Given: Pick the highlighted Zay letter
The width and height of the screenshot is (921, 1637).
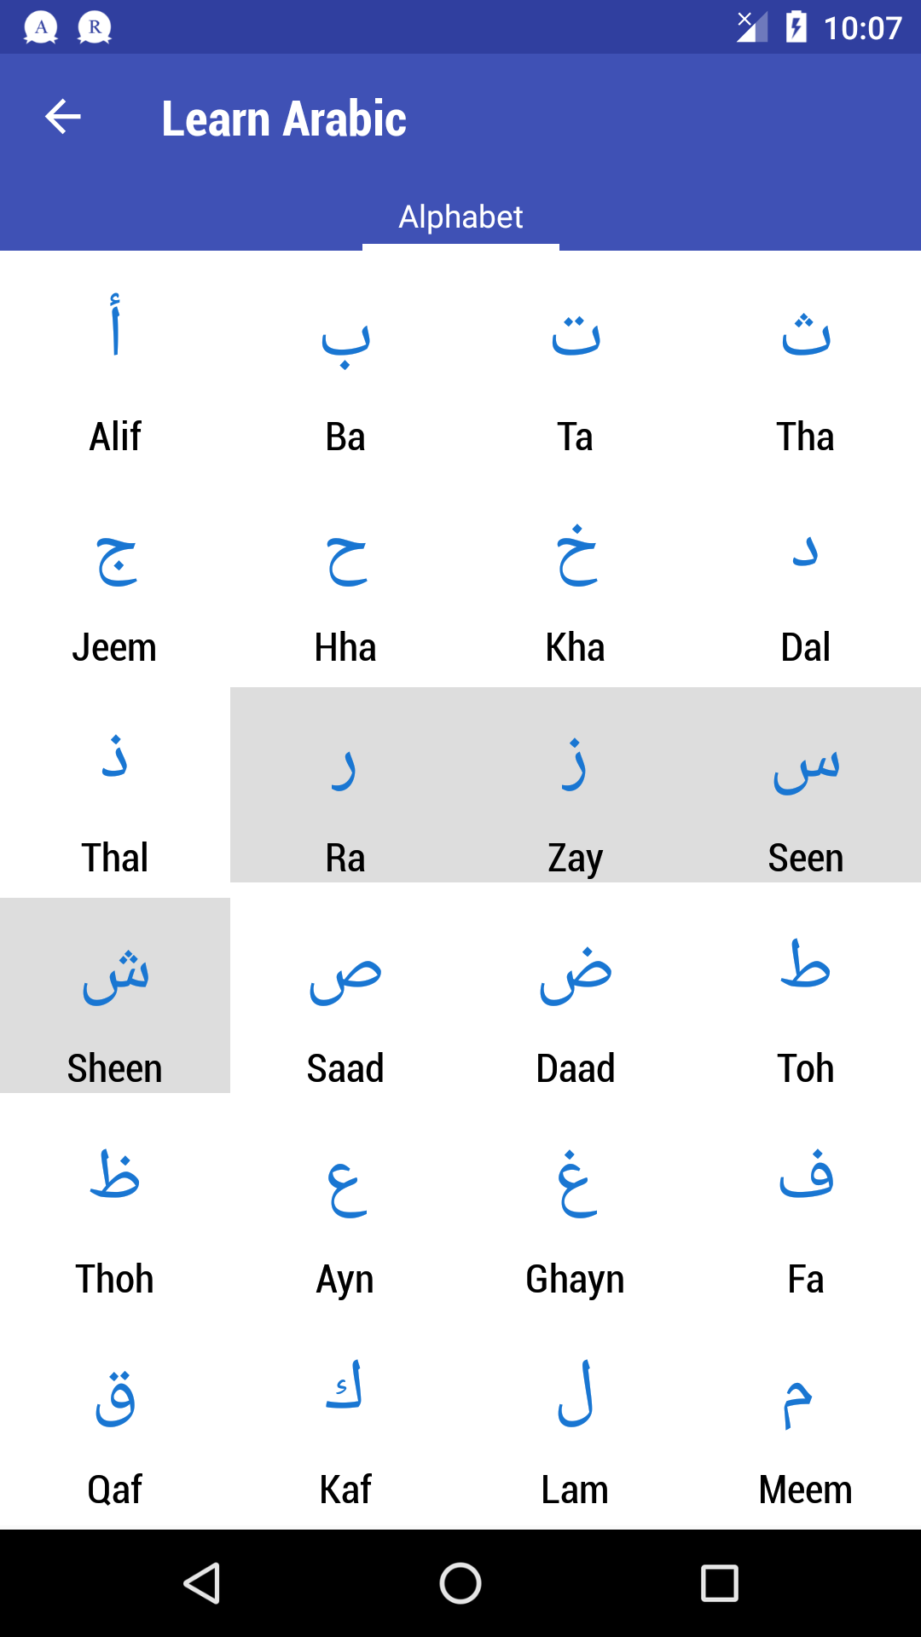Looking at the screenshot, I should click(576, 786).
